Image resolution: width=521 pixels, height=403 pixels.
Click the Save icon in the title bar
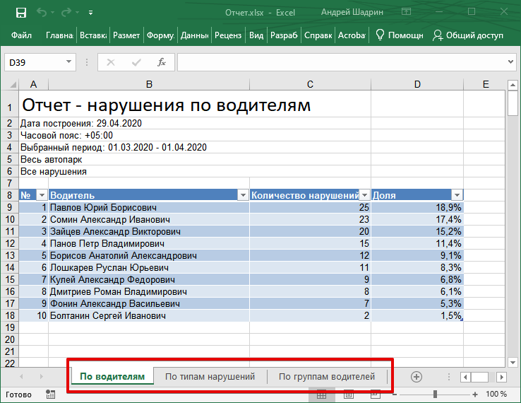pyautogui.click(x=20, y=13)
